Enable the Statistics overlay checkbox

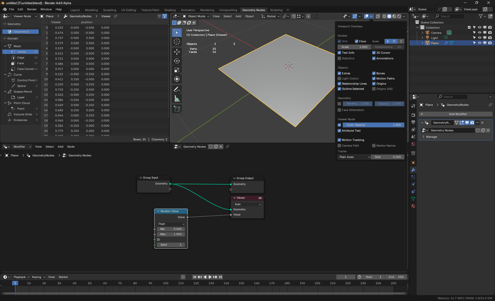(x=339, y=58)
